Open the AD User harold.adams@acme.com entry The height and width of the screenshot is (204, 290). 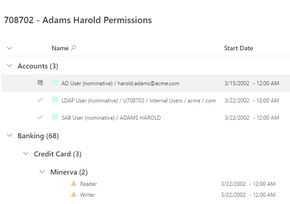(121, 83)
